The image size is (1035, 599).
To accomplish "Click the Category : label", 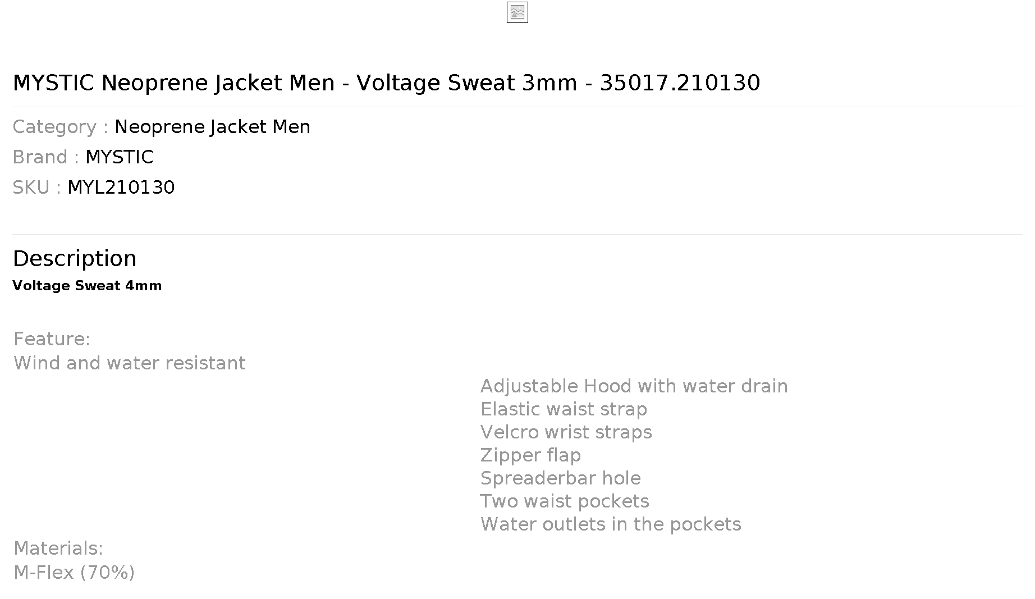I will 61,127.
